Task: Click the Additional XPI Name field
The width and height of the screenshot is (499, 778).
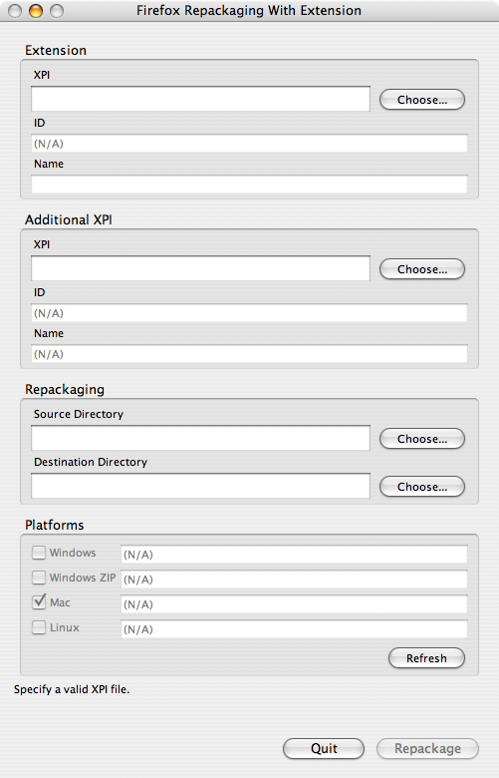Action: click(x=249, y=354)
